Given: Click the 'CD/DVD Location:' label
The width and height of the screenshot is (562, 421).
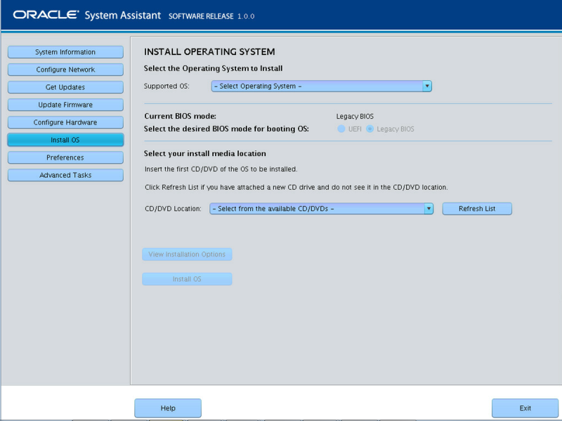Looking at the screenshot, I should [x=173, y=209].
